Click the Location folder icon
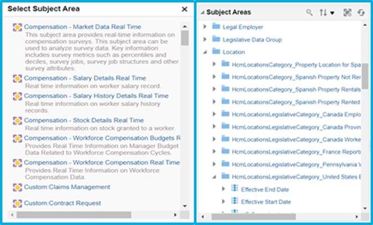The image size is (373, 225). [216, 51]
